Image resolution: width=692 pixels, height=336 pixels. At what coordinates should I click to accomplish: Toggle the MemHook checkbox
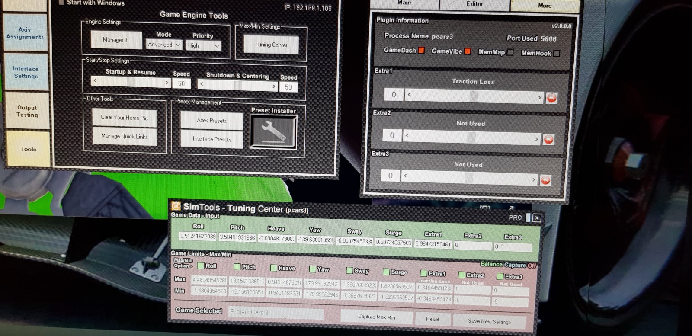[557, 53]
